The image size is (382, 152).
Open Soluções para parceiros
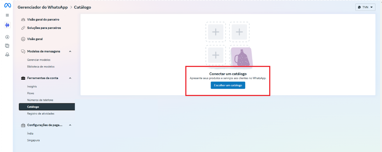(44, 28)
